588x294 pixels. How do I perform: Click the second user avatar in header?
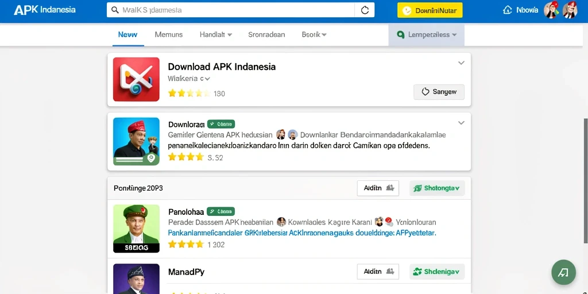(570, 10)
